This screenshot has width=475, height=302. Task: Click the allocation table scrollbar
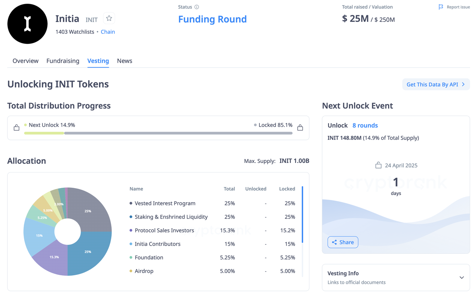(302, 215)
